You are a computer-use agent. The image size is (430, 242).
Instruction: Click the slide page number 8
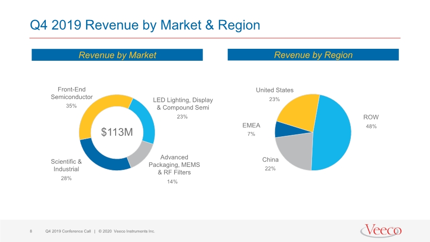point(31,231)
